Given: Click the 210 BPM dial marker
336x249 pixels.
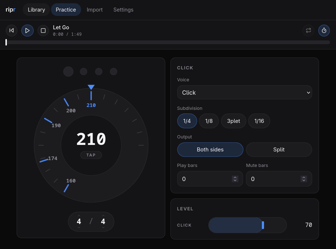Looking at the screenshot, I should tap(91, 105).
